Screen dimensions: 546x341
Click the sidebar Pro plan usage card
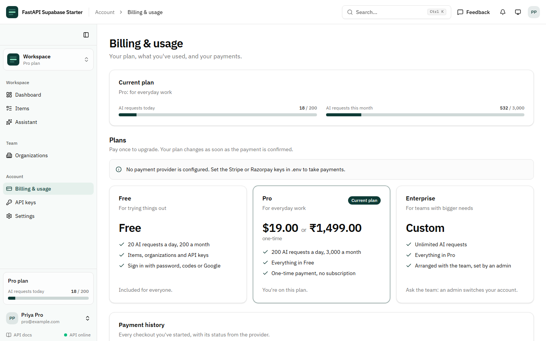48,288
